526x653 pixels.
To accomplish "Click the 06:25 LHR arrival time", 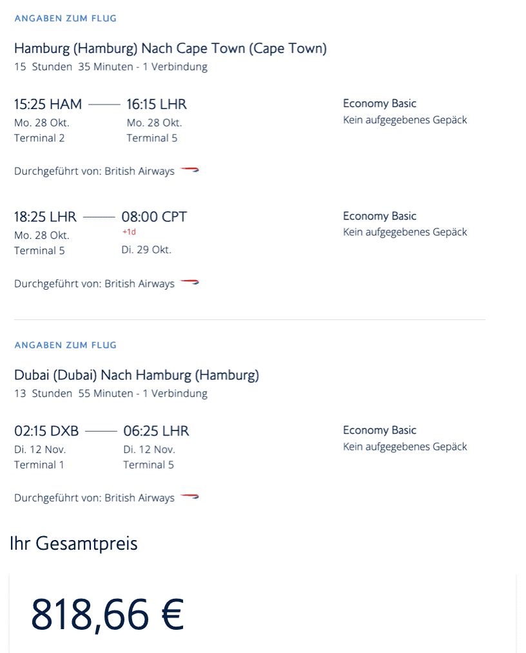I will tap(157, 431).
